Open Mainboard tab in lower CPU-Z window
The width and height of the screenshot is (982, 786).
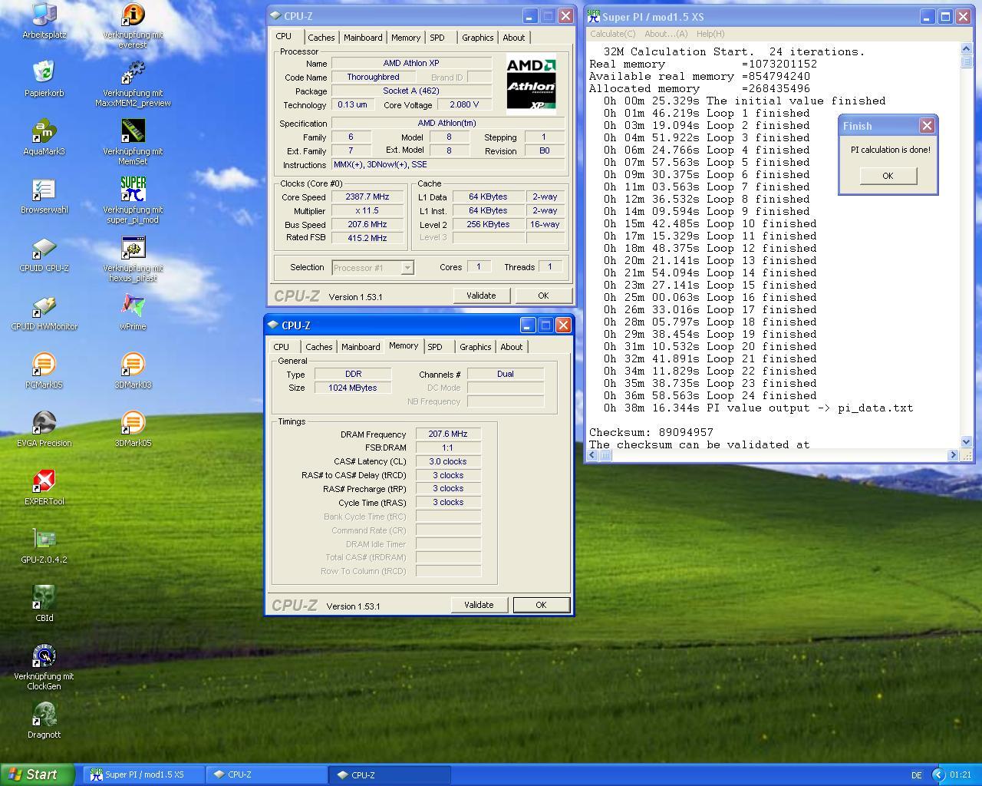361,347
